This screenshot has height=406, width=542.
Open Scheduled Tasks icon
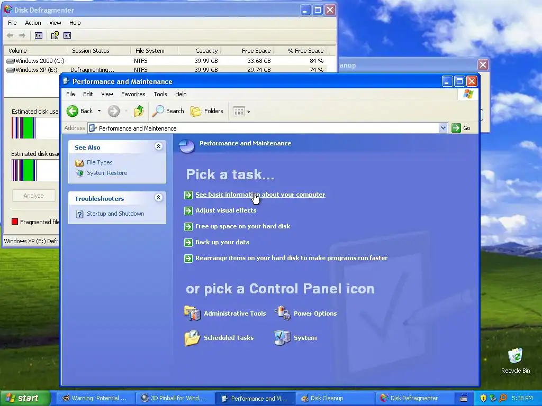[192, 338]
